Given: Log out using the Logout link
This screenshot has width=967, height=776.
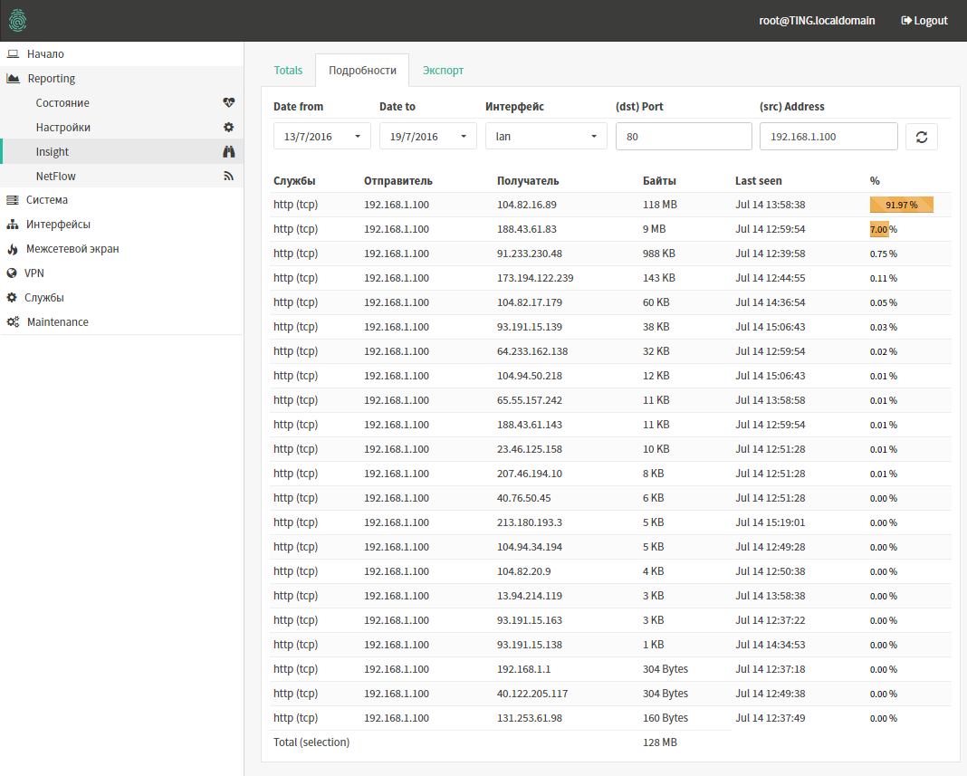Looking at the screenshot, I should point(924,21).
